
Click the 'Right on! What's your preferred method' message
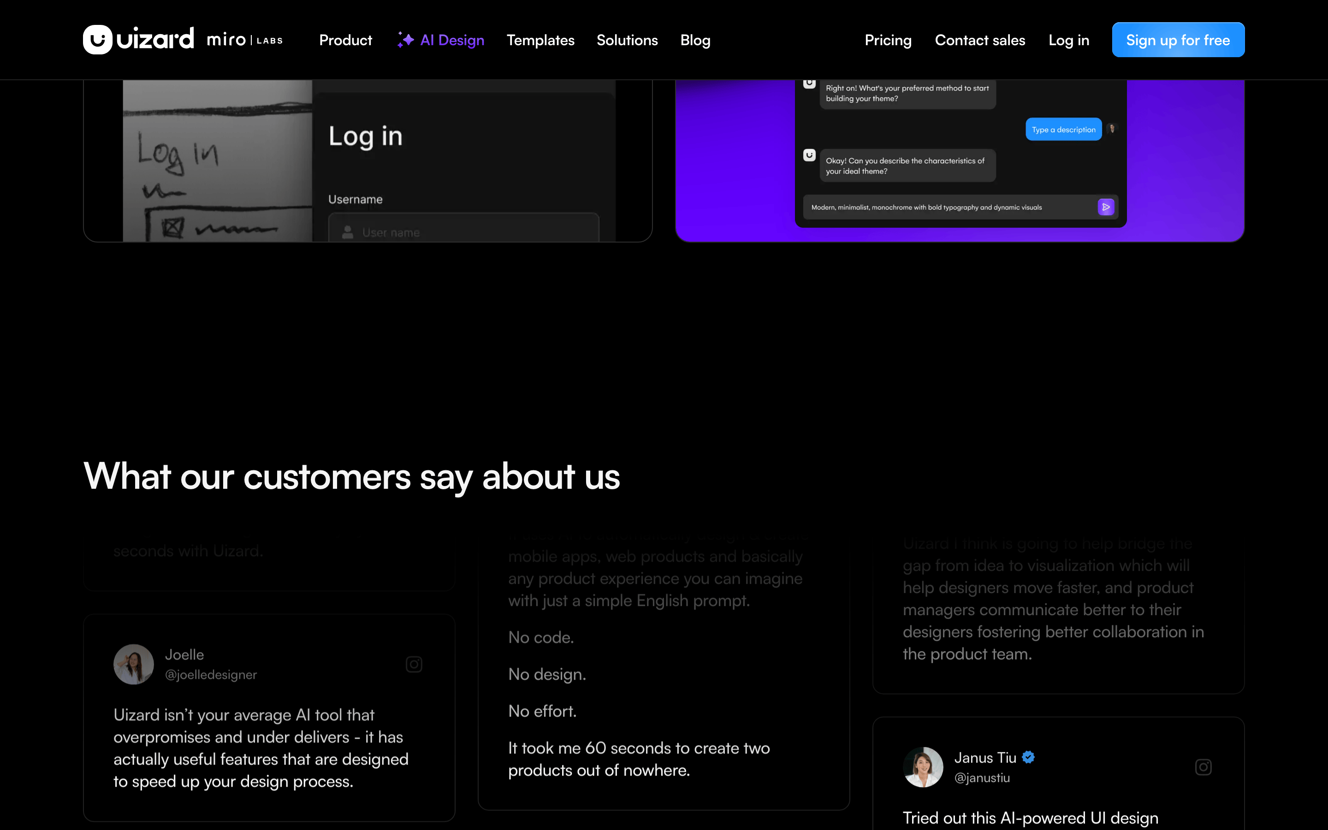click(x=907, y=93)
